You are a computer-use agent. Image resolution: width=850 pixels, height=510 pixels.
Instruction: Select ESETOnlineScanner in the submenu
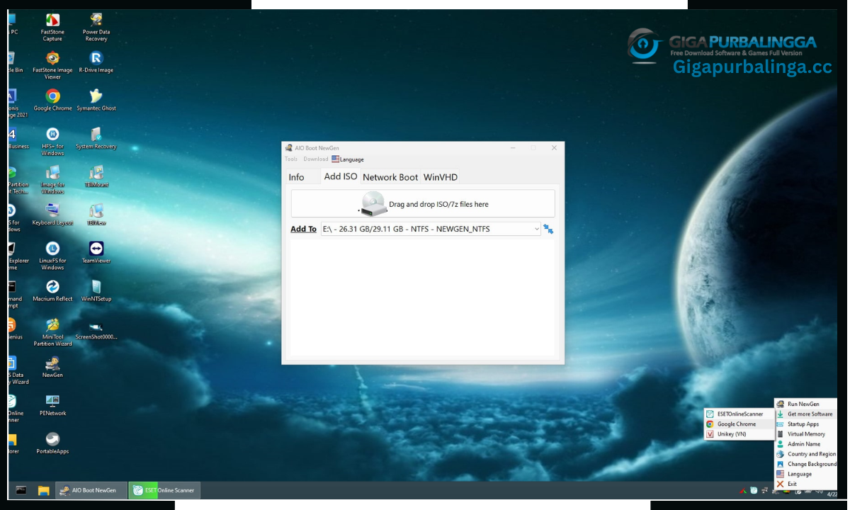pyautogui.click(x=739, y=414)
